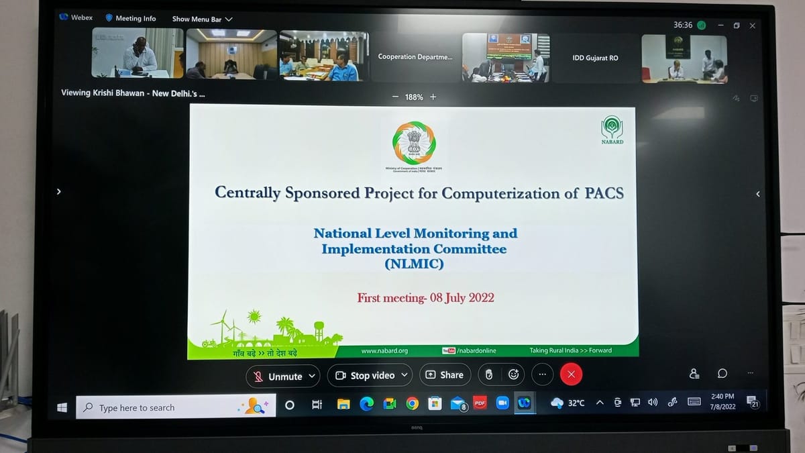Launch Microsoft Edge from taskbar
Screen dimensions: 805x453
(x=366, y=404)
